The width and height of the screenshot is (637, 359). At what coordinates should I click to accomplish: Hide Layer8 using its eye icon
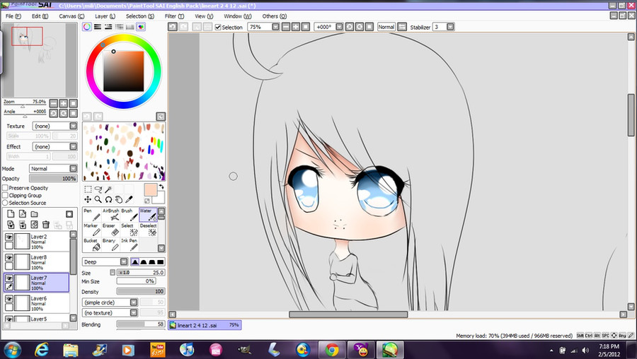click(x=9, y=257)
